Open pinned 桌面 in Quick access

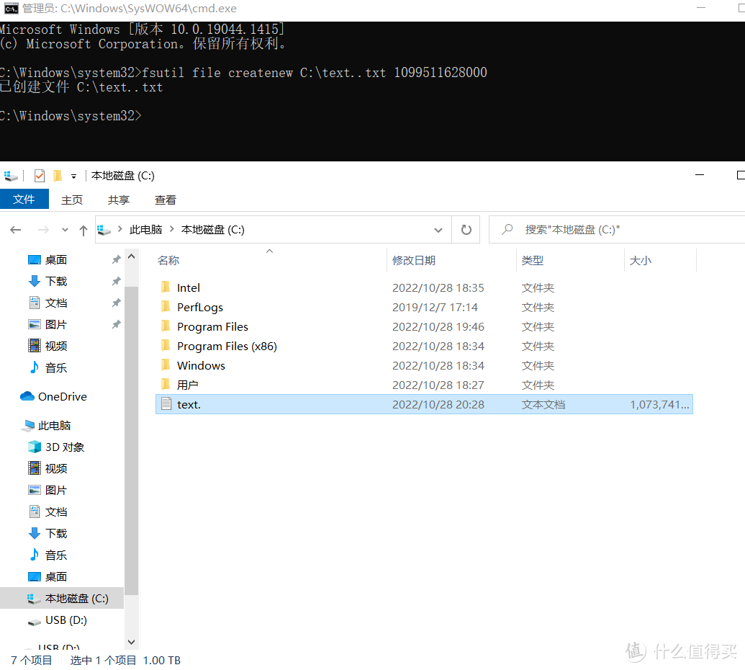point(56,259)
